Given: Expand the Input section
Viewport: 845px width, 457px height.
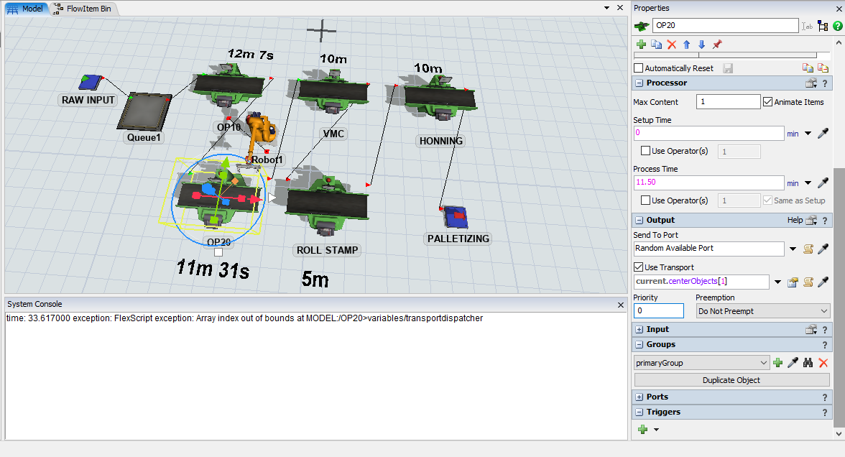Looking at the screenshot, I should [x=639, y=329].
